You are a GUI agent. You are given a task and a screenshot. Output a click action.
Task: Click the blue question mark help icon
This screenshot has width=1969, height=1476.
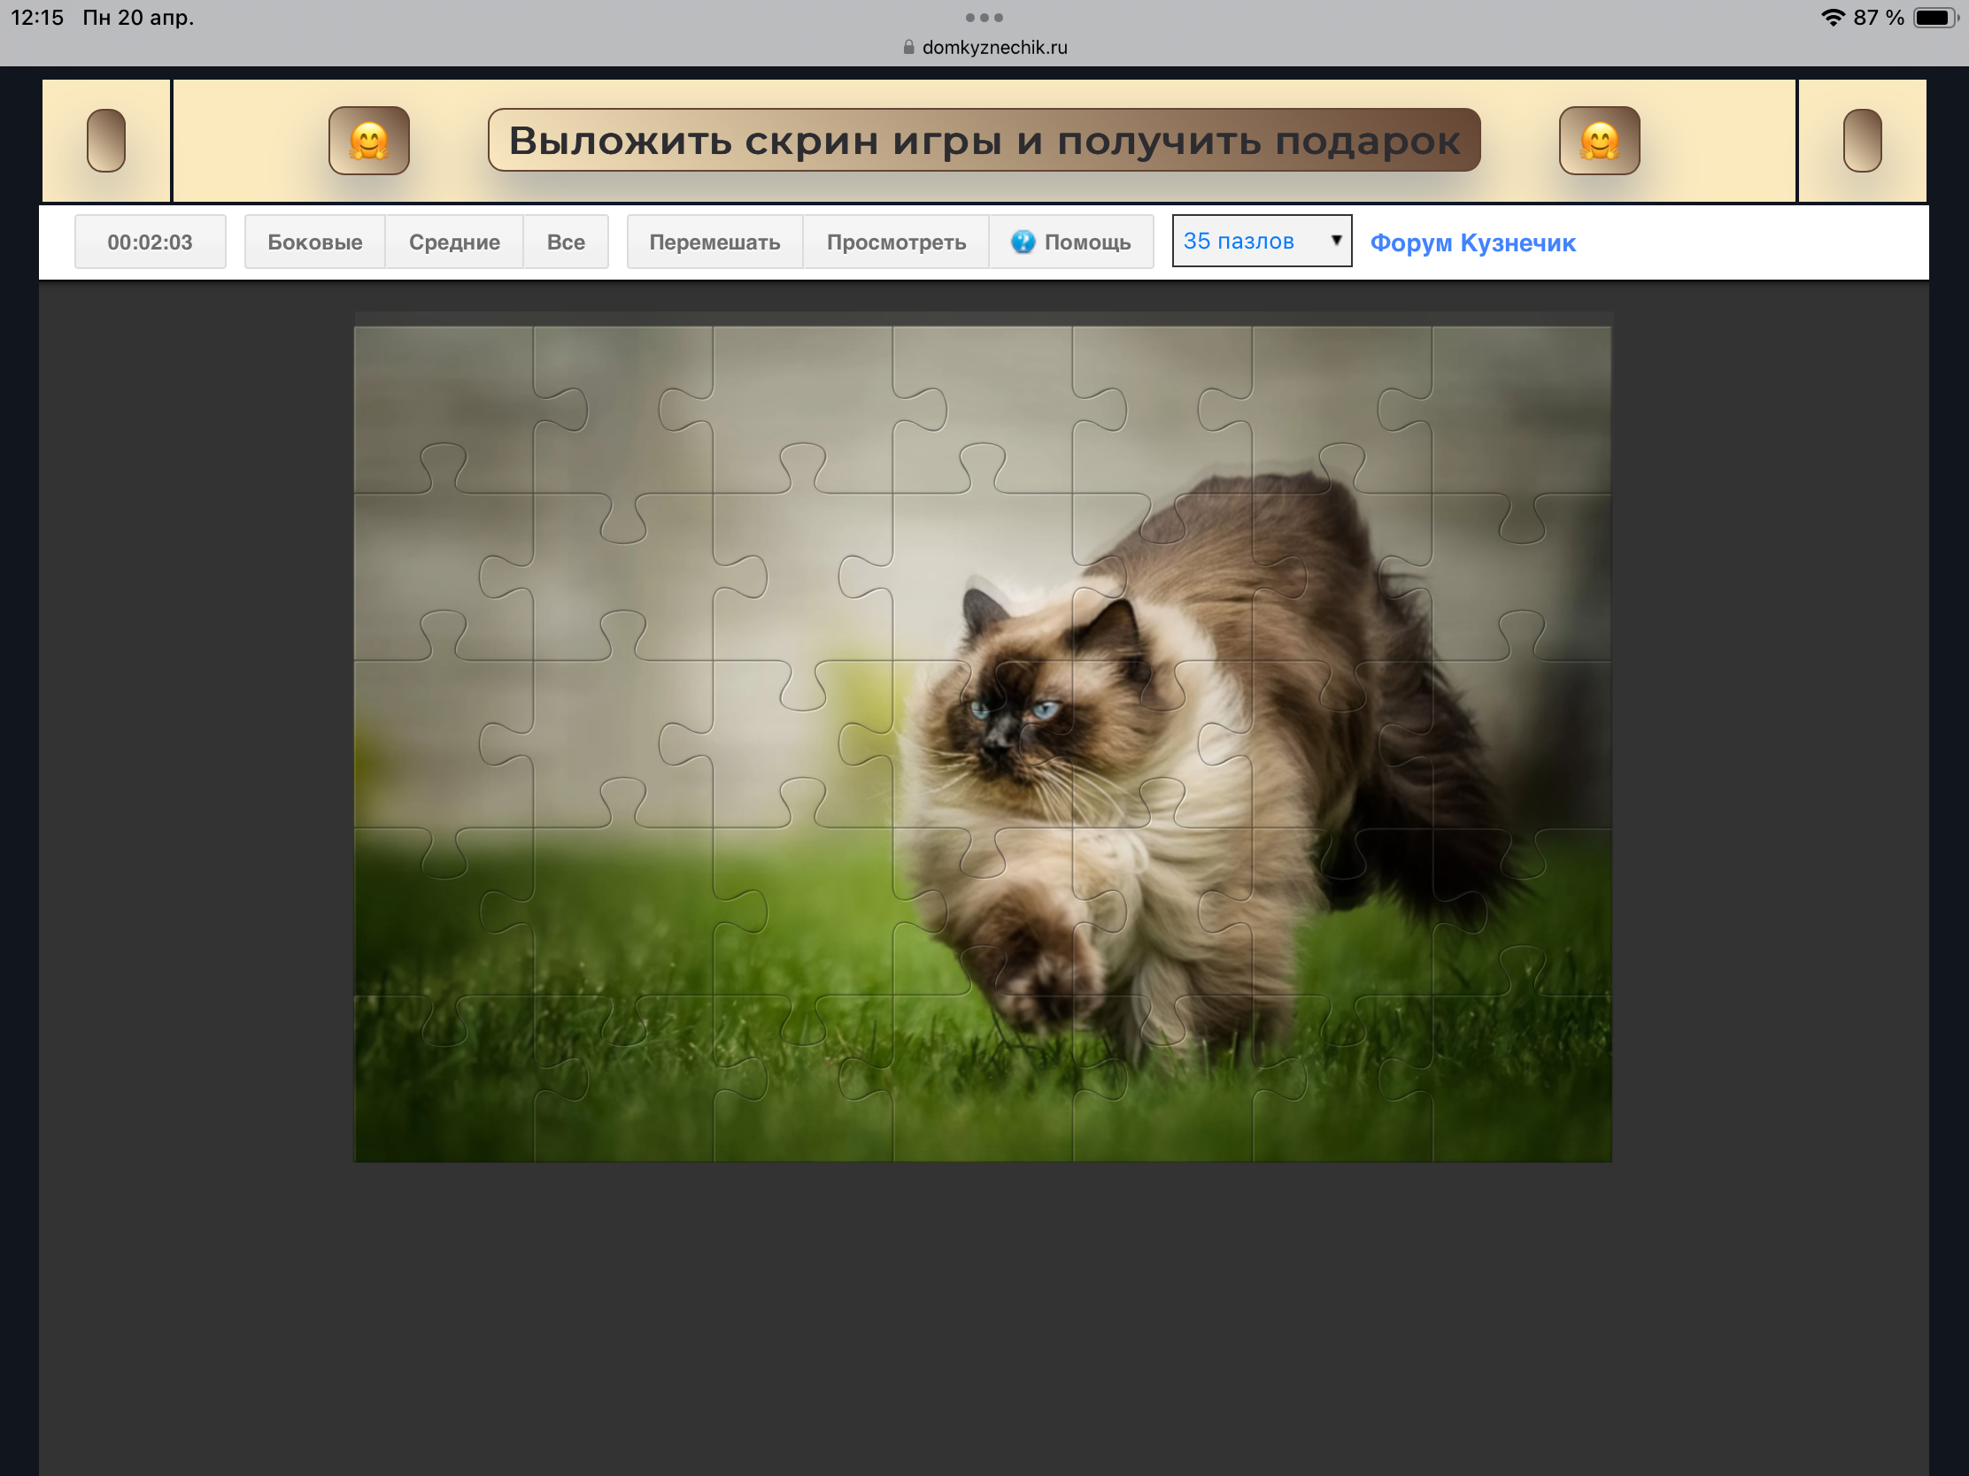[x=1023, y=242]
